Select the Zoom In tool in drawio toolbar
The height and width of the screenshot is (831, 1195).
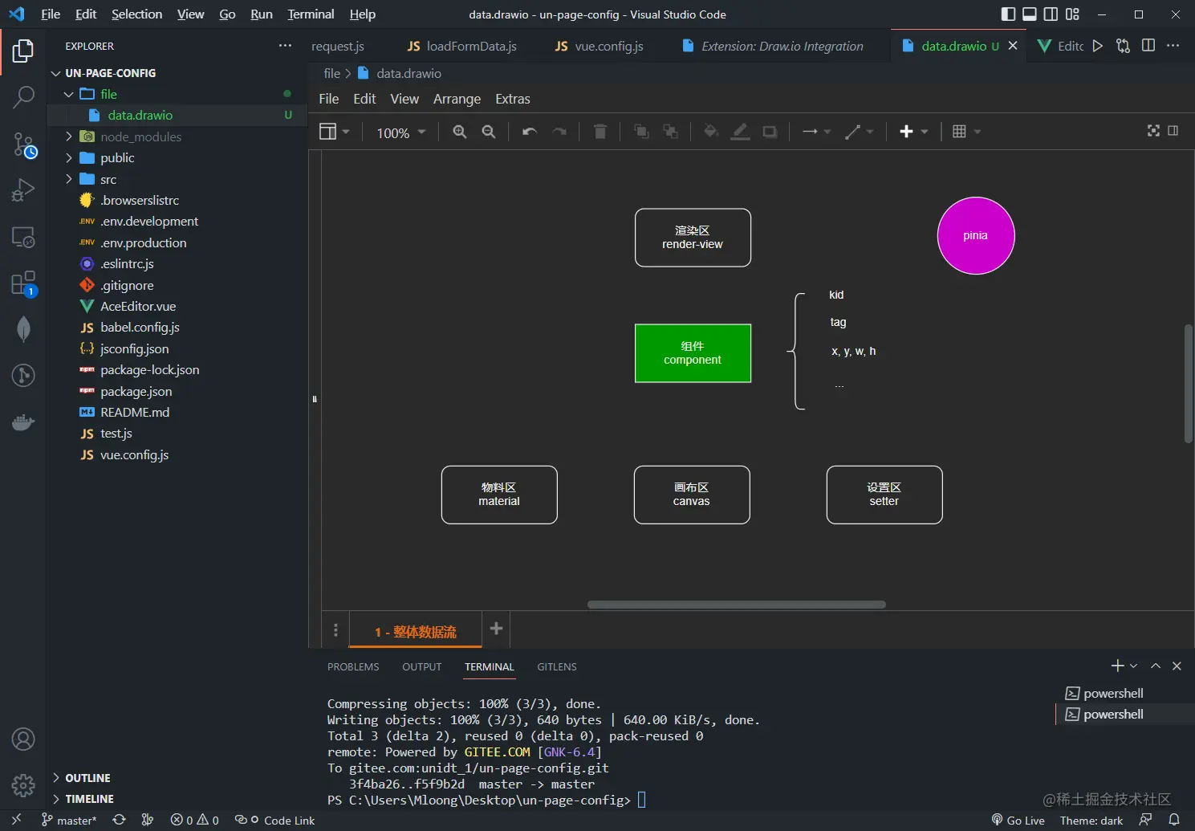pyautogui.click(x=459, y=132)
